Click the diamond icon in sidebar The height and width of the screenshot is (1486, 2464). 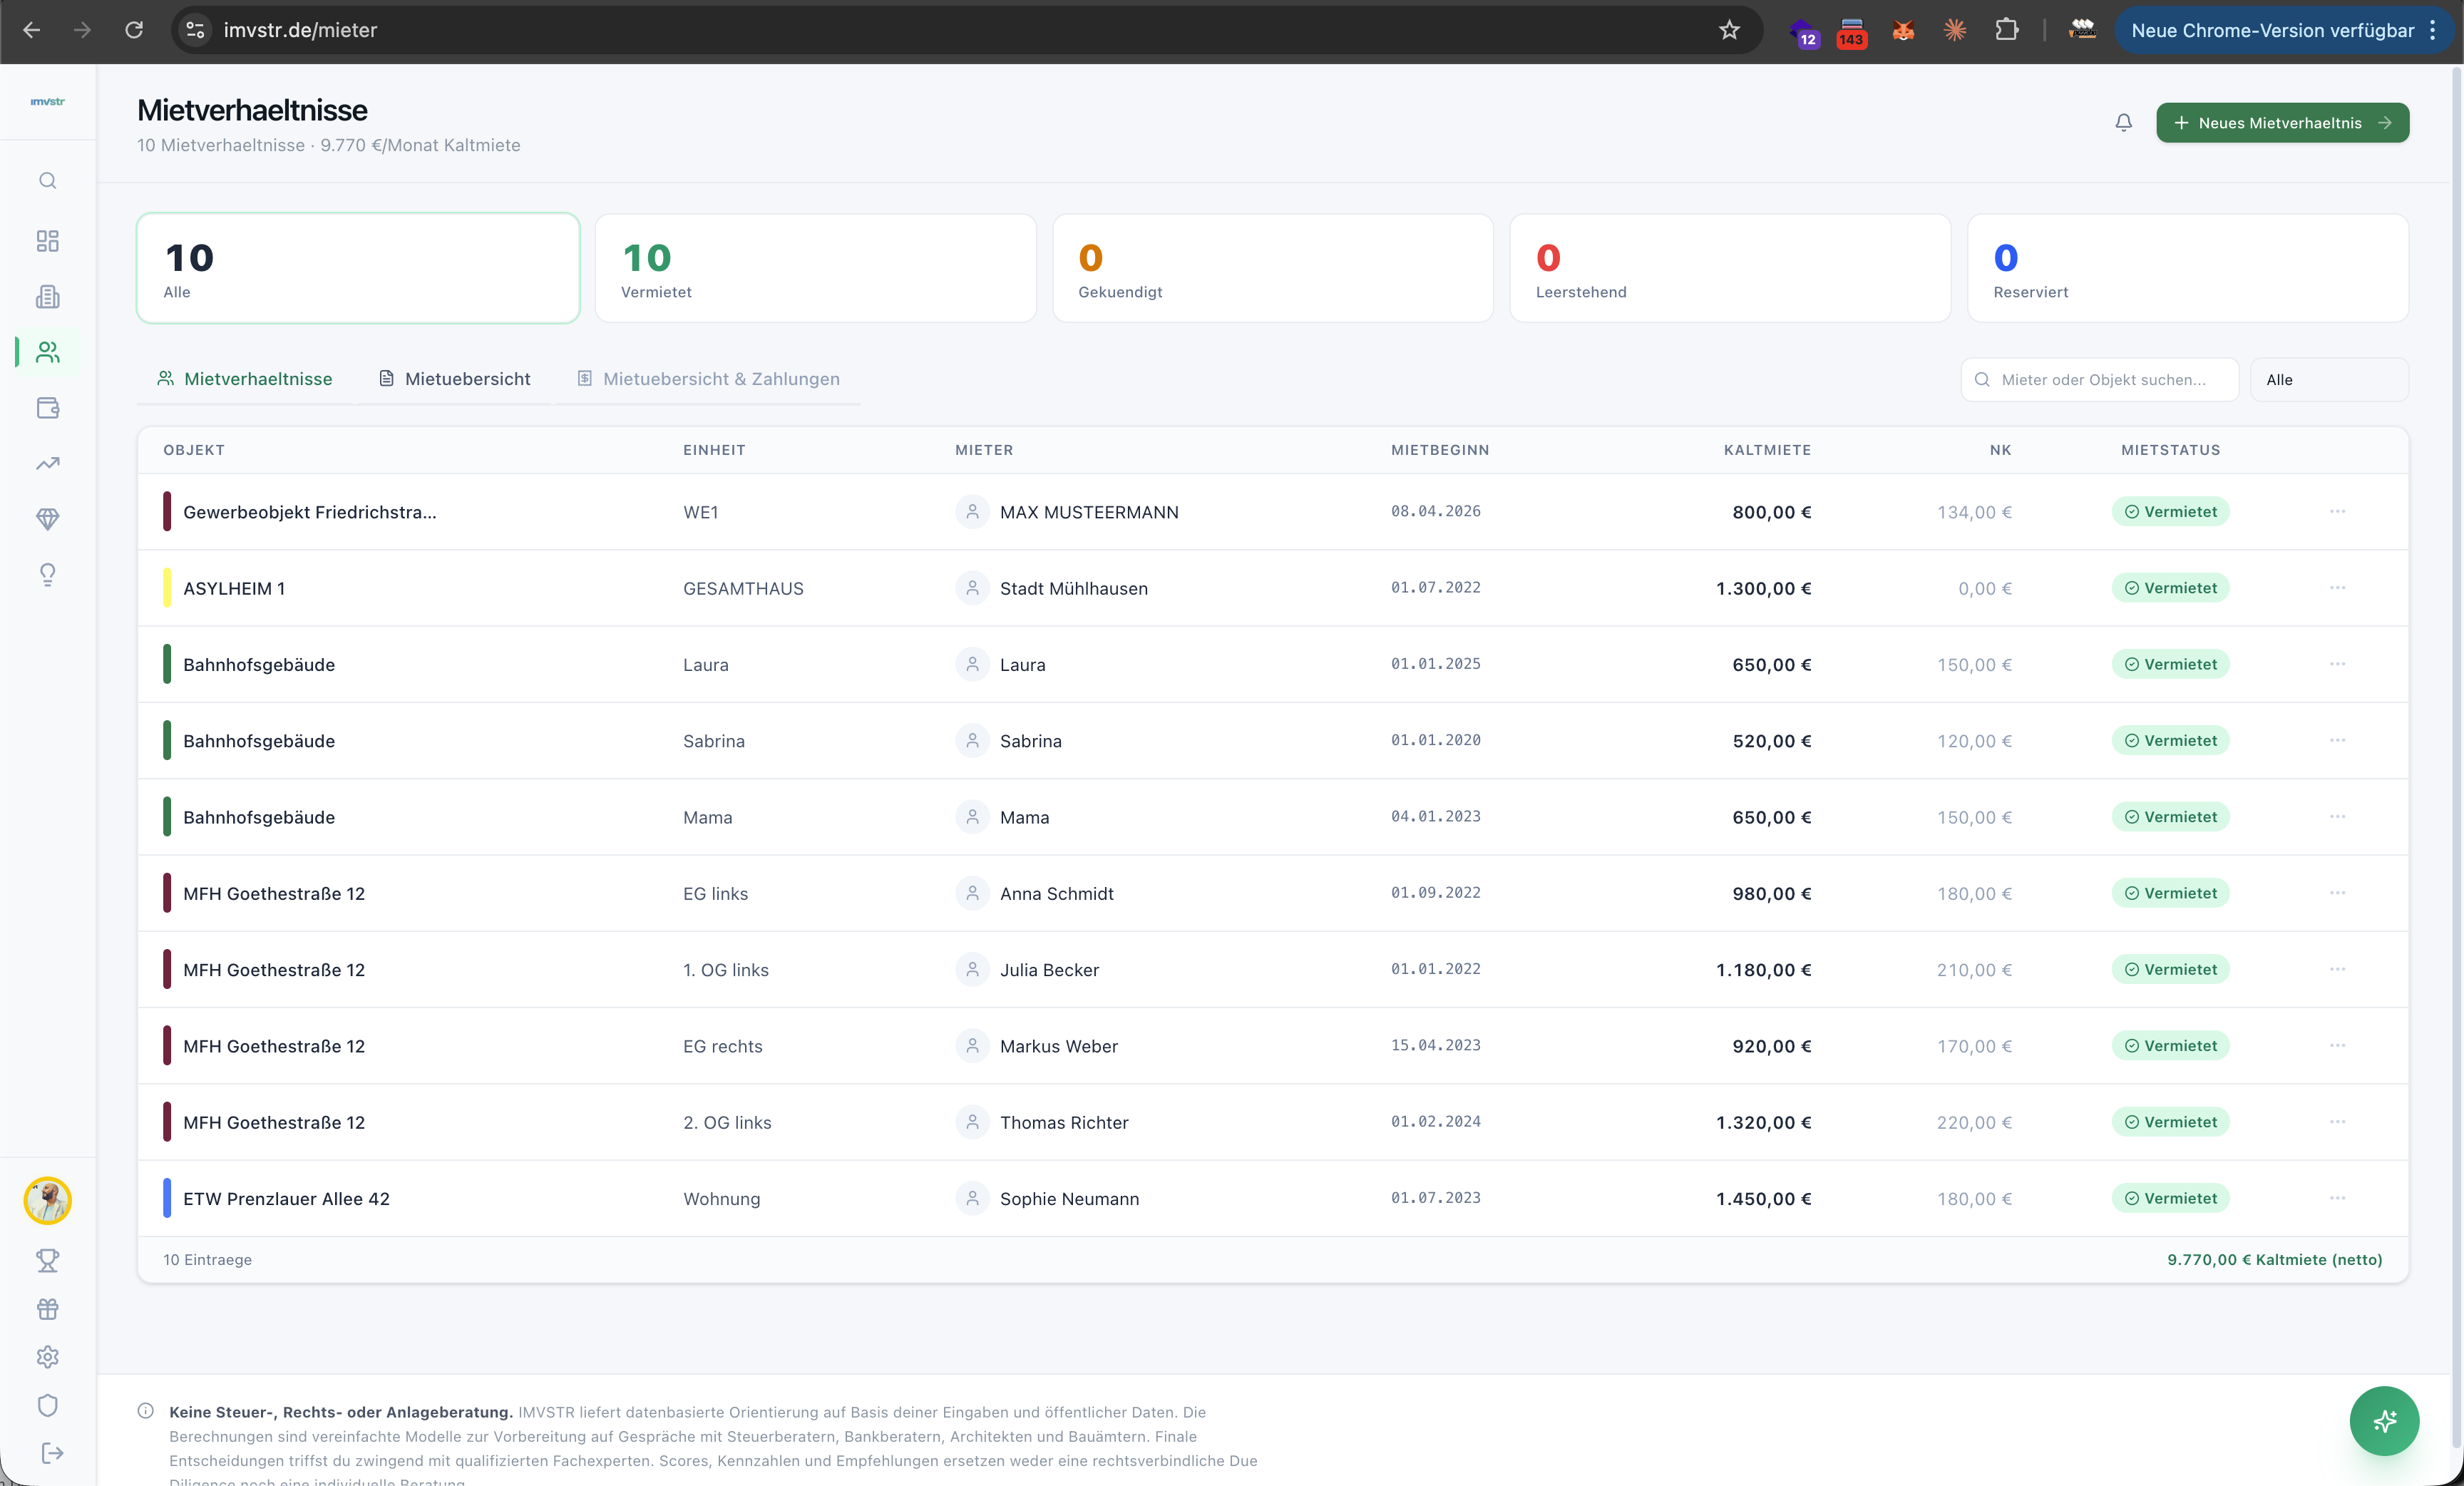pyautogui.click(x=47, y=519)
